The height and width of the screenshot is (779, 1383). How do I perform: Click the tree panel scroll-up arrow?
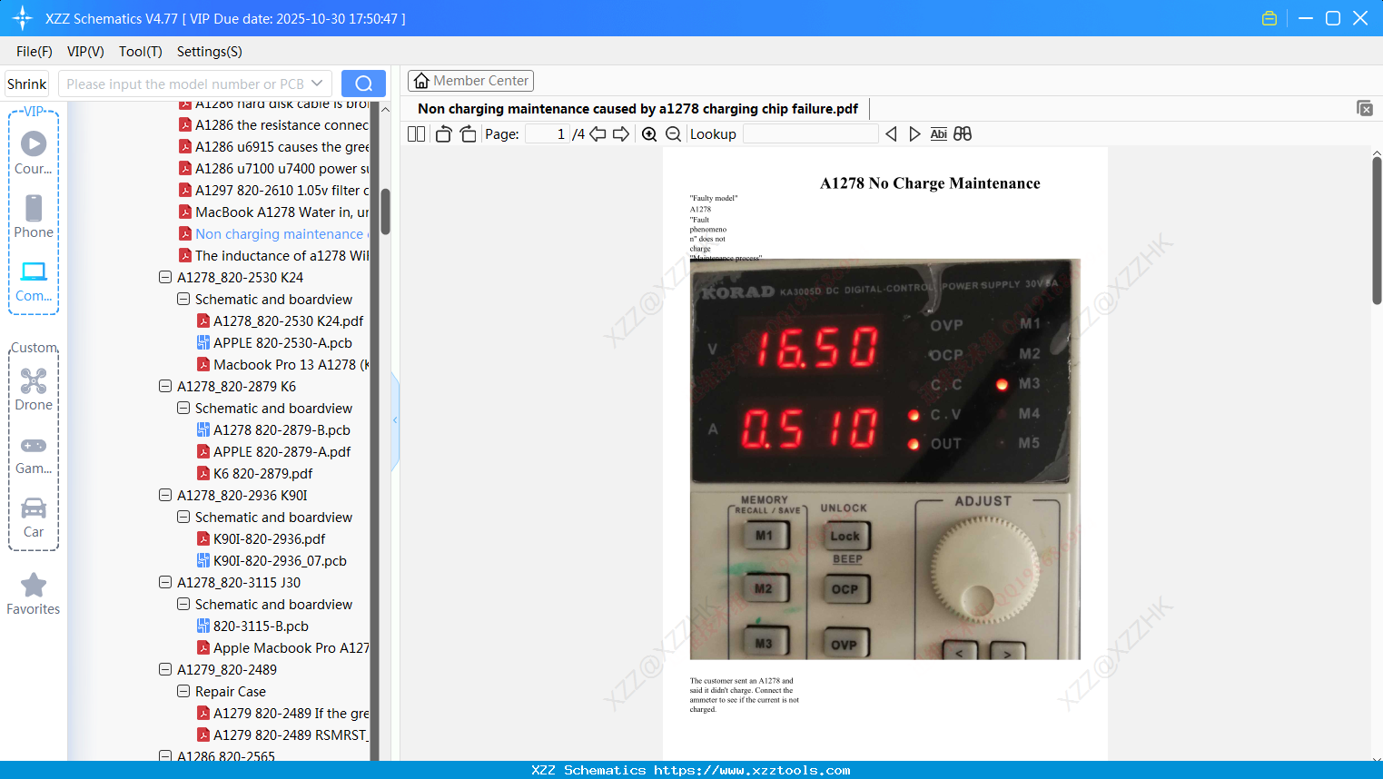coord(386,109)
